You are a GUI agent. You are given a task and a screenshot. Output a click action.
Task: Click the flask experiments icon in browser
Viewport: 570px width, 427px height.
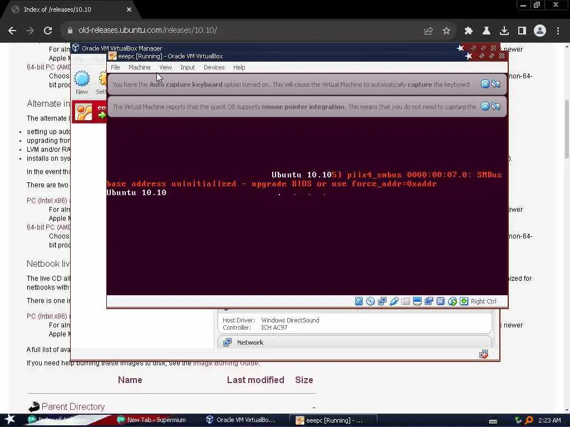(487, 31)
